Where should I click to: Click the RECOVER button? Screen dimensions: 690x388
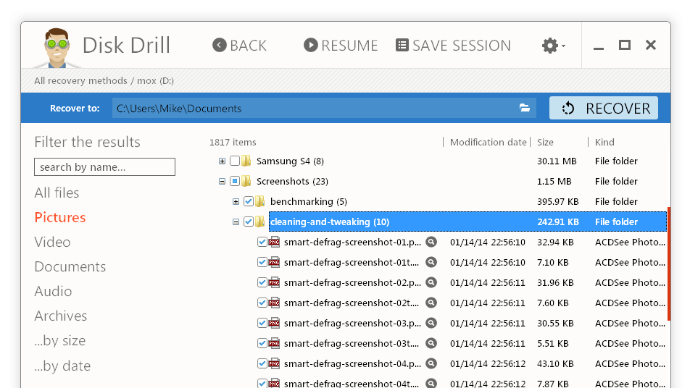(x=603, y=108)
